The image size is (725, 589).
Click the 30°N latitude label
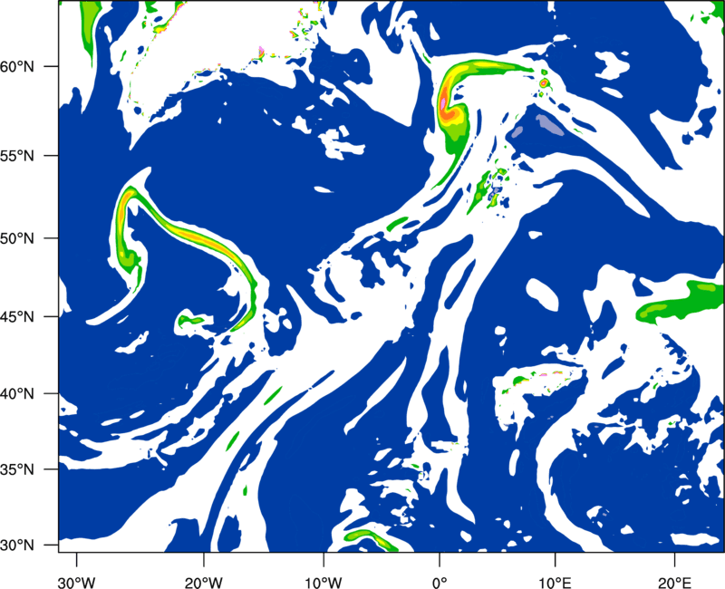[x=17, y=546]
